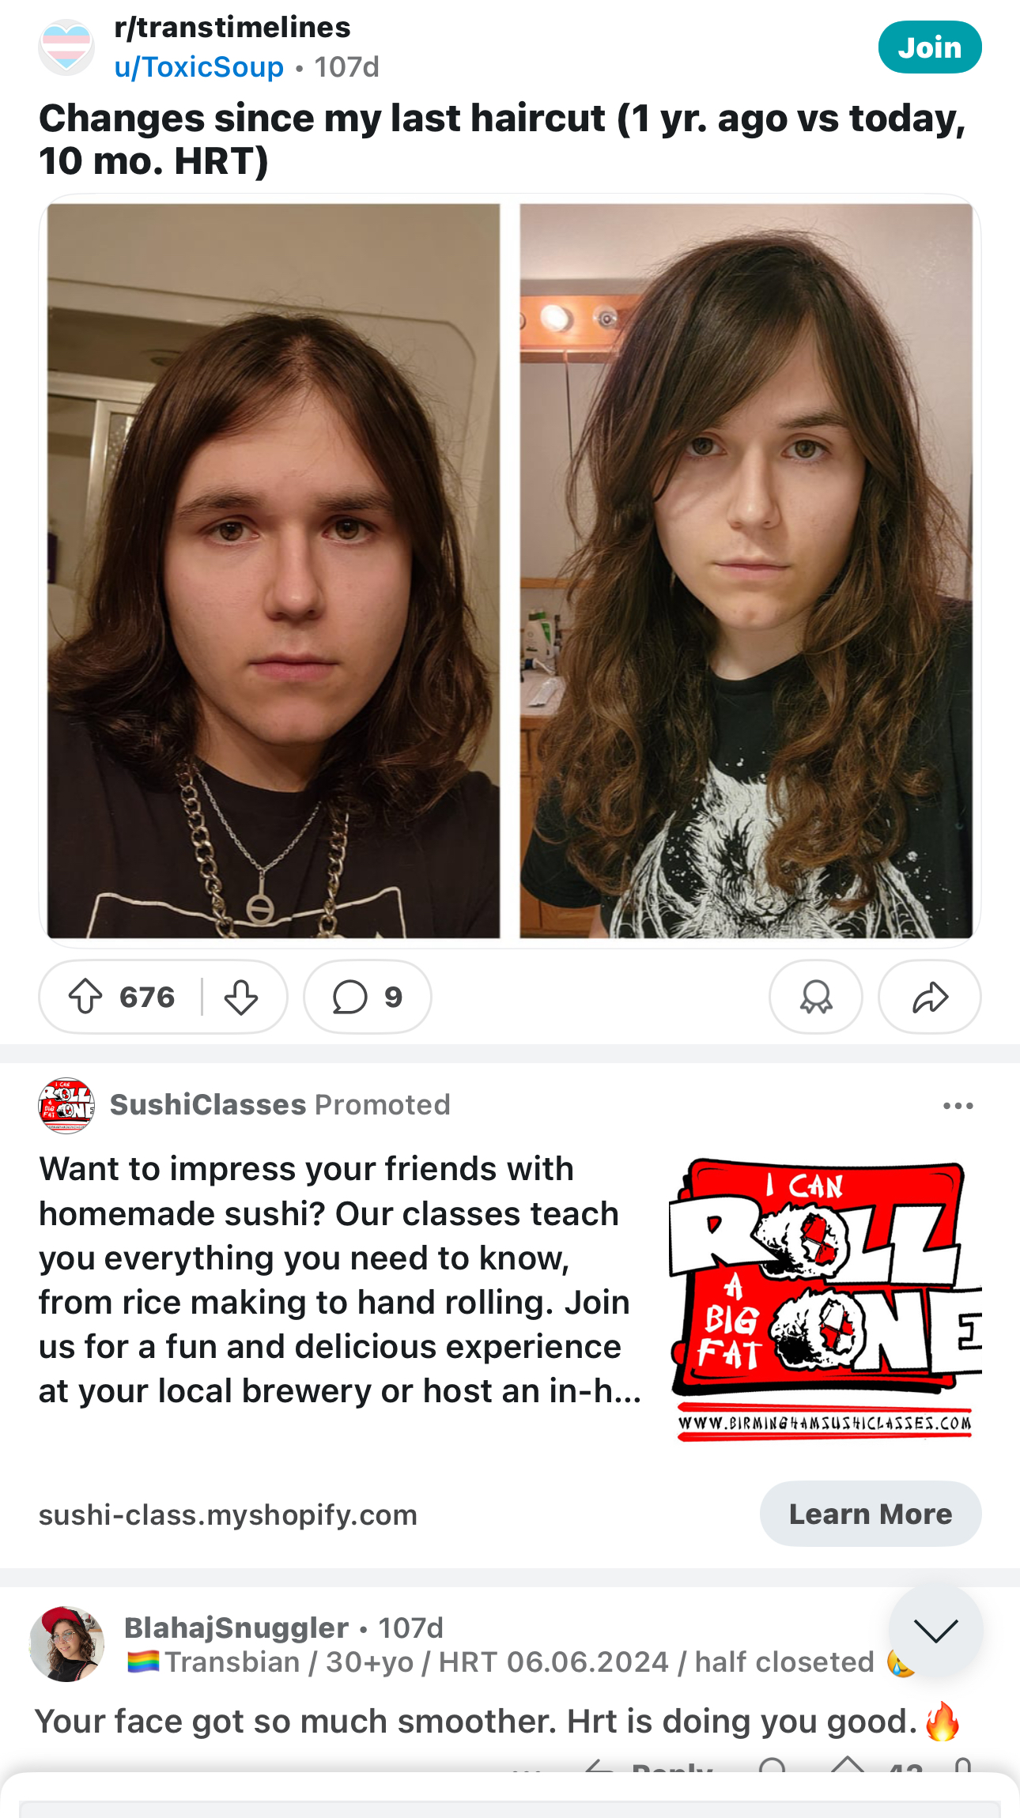The width and height of the screenshot is (1020, 1818).
Task: Open the r/transtimelines subreddit link
Action: [x=232, y=28]
